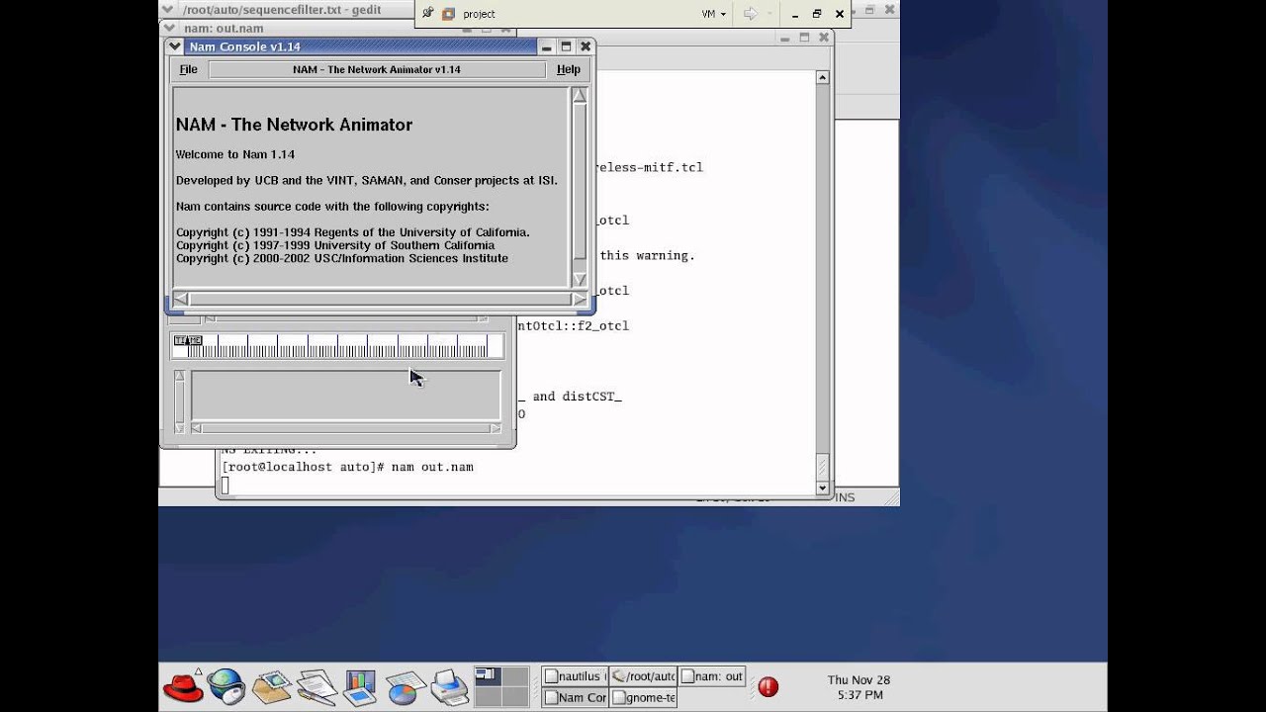The height and width of the screenshot is (712, 1266).
Task: Click on the nam animation time ruler
Action: pyautogui.click(x=338, y=346)
